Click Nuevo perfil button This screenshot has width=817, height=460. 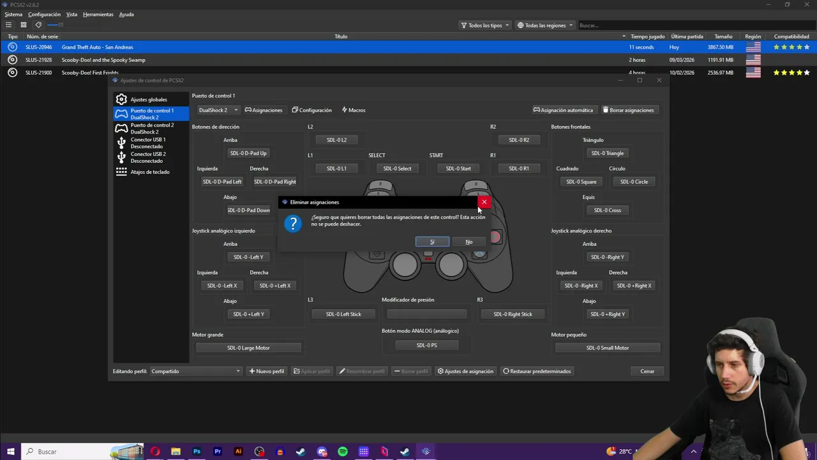point(267,371)
